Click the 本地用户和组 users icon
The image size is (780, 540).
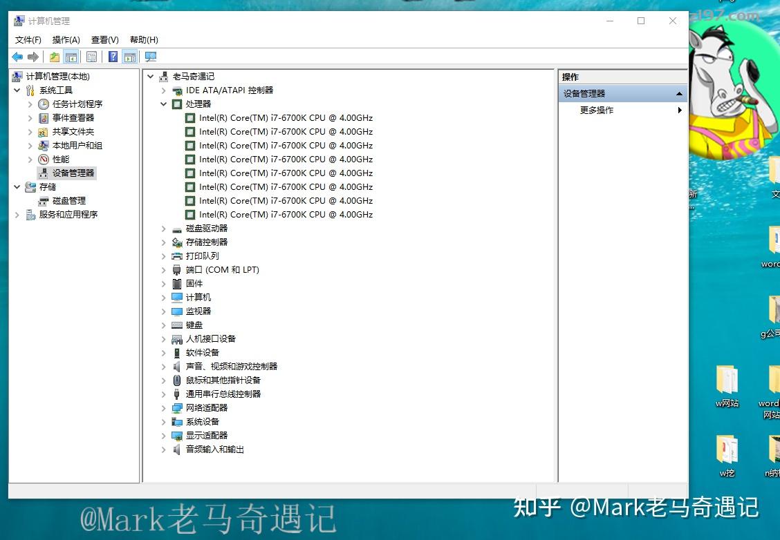[x=44, y=146]
